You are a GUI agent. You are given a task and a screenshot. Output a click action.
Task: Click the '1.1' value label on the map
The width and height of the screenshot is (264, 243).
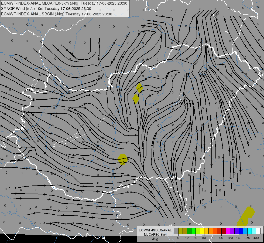point(144,93)
